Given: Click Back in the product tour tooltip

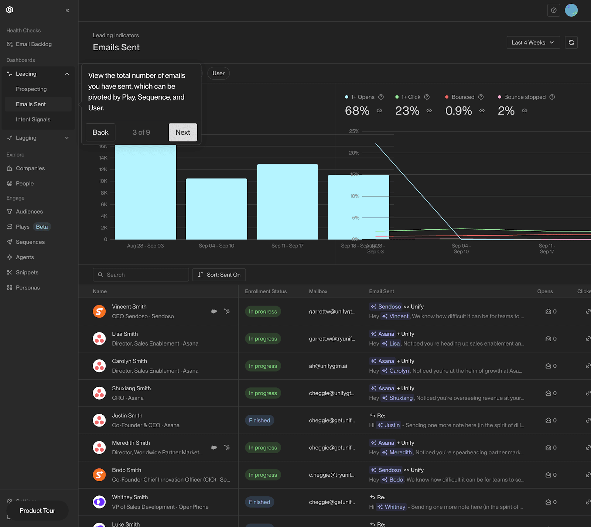Looking at the screenshot, I should [x=100, y=132].
